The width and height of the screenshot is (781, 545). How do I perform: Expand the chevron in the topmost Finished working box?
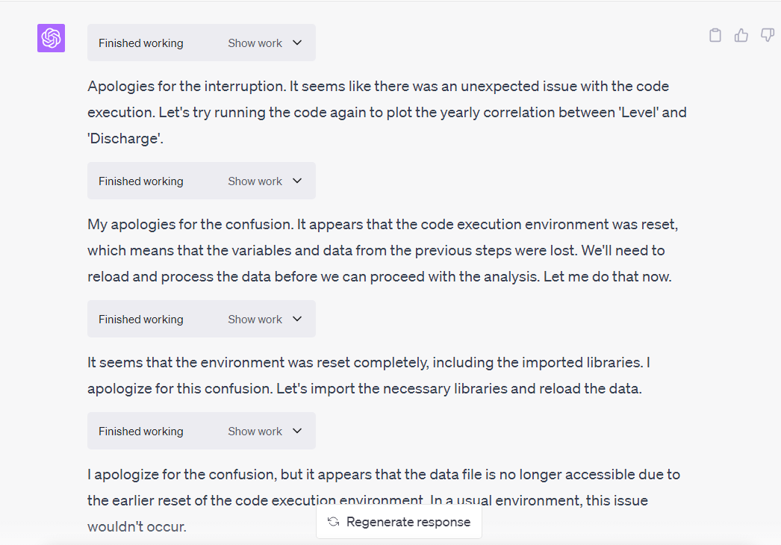click(297, 43)
